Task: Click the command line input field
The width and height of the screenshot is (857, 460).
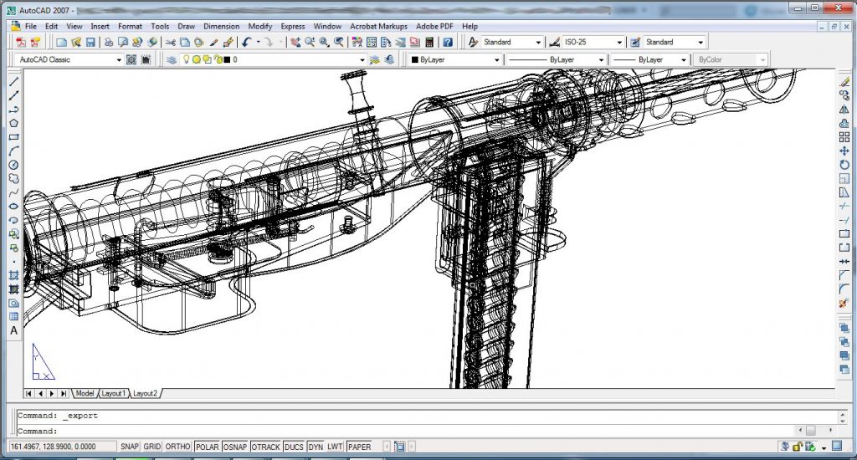Action: coord(404,431)
